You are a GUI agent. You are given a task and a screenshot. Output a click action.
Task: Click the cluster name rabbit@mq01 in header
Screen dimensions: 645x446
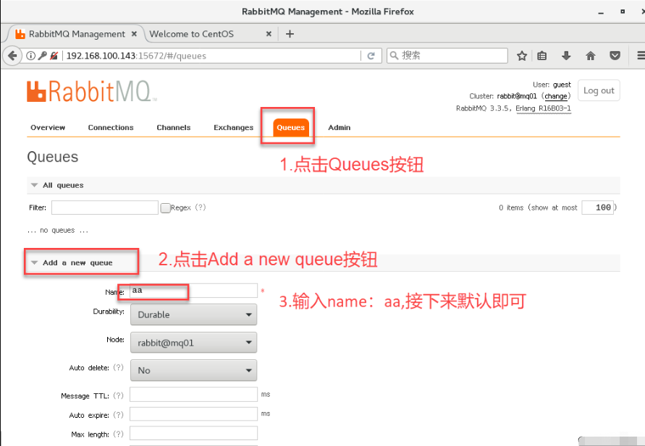pos(517,96)
